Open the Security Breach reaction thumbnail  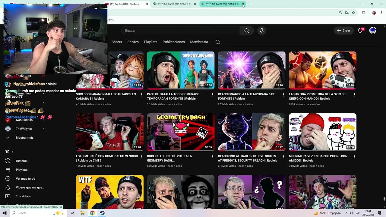pyautogui.click(x=252, y=132)
